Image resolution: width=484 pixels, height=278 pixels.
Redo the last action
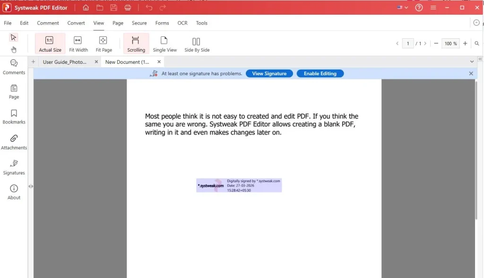[x=163, y=8]
